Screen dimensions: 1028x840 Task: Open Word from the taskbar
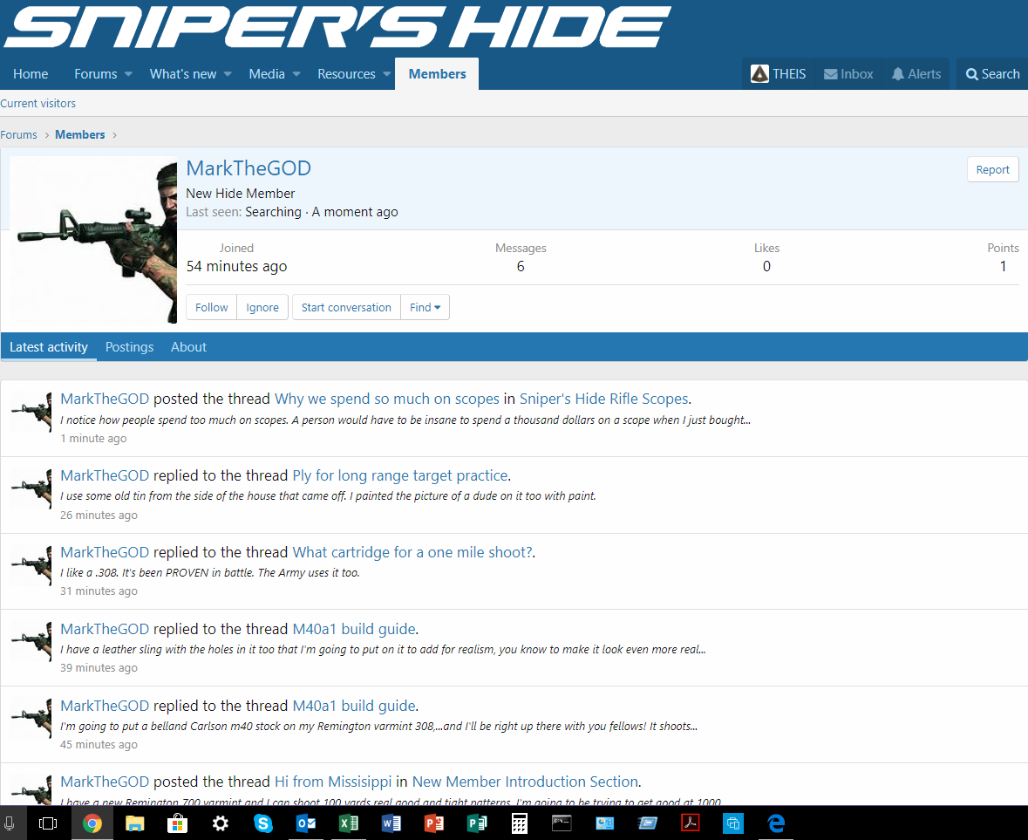(x=391, y=823)
